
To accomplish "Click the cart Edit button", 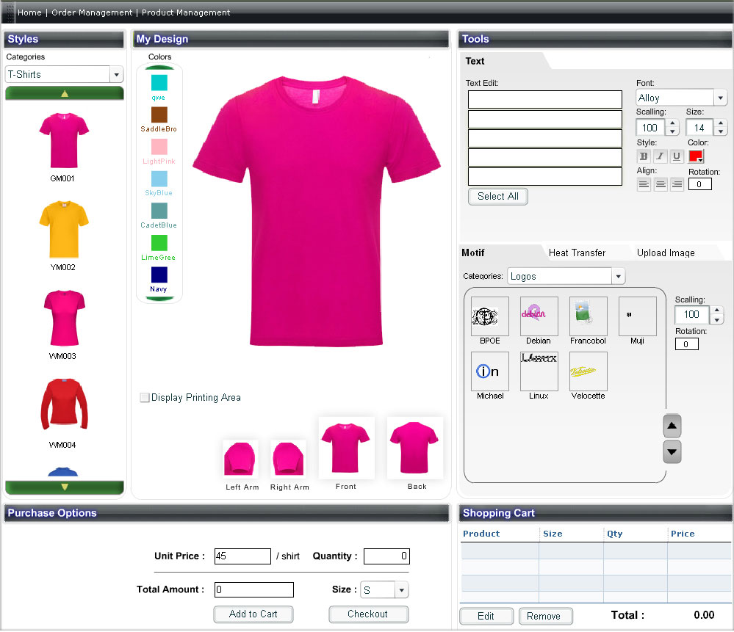I will click(486, 617).
